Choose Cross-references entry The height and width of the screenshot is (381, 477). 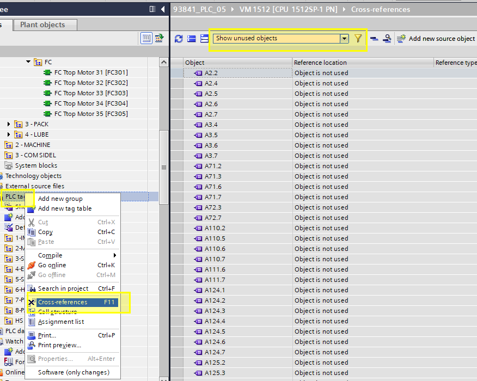[x=72, y=302]
